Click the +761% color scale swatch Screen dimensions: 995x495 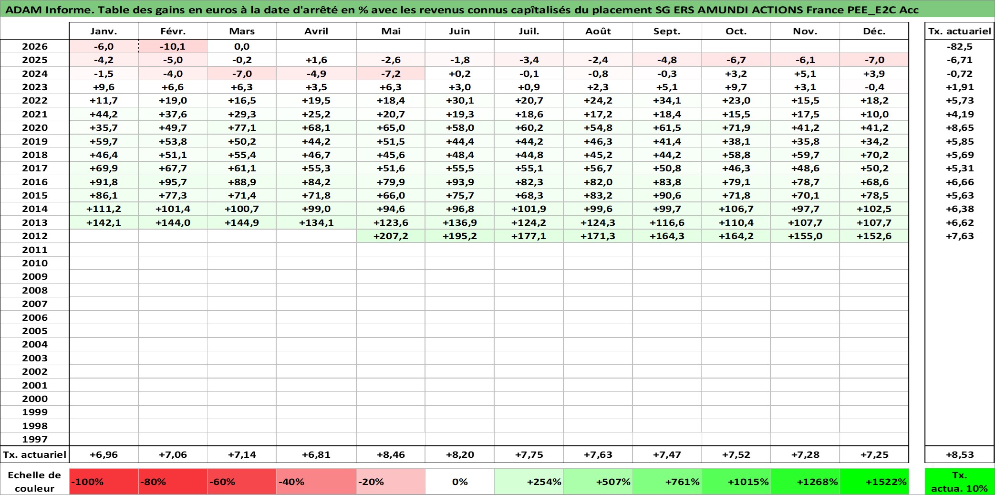[667, 482]
